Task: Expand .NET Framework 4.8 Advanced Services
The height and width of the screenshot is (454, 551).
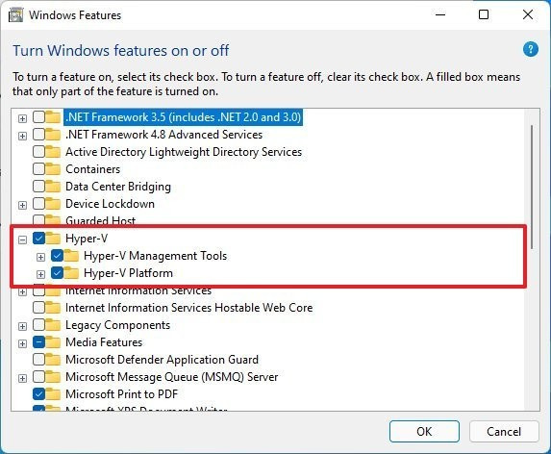Action: tap(22, 136)
